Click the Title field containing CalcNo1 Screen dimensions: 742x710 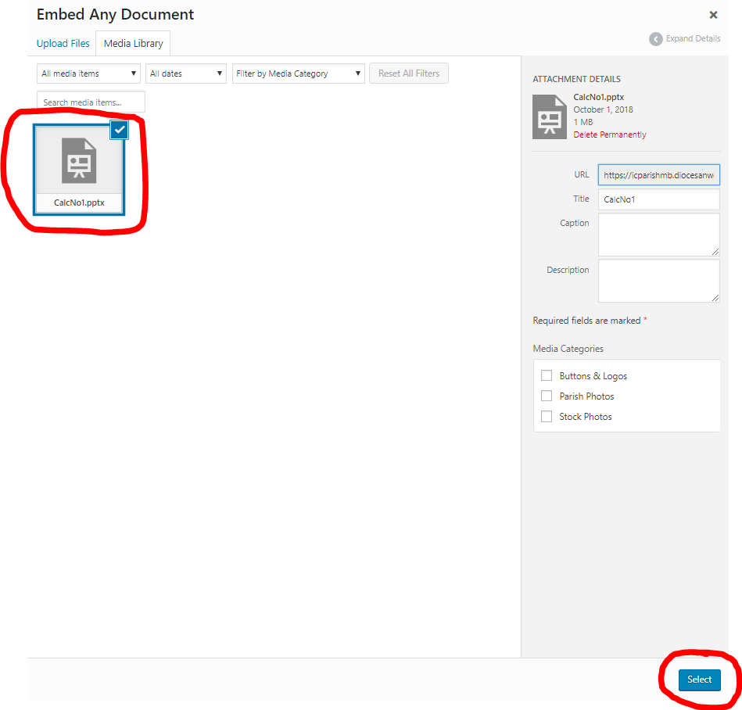(658, 199)
